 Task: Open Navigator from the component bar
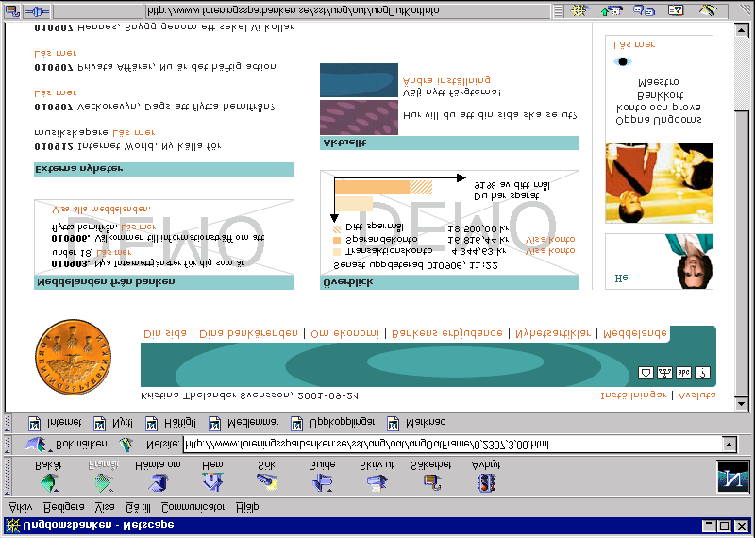[580, 10]
